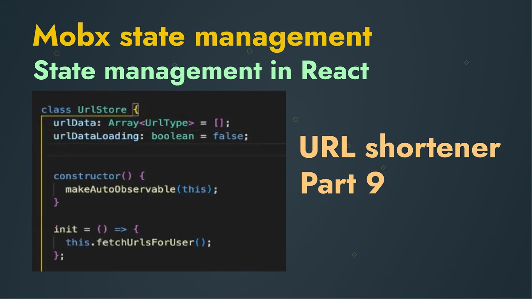532x299 pixels.
Task: Click the "Part 9" text
Action: tap(342, 184)
